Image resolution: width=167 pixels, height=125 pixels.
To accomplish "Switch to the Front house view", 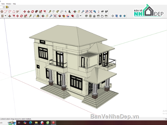I will coord(94,16).
